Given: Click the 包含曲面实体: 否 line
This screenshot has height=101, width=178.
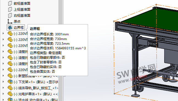Looking at the screenshot, I should coord(42,71).
